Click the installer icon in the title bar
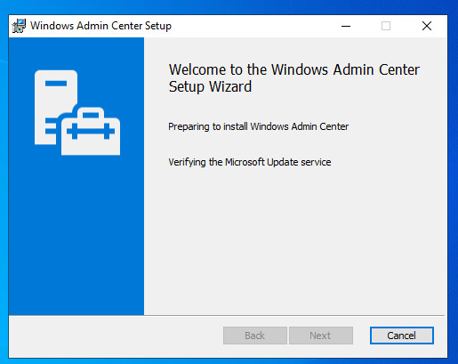 (x=19, y=26)
